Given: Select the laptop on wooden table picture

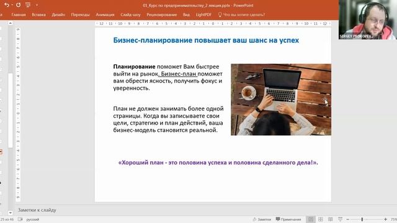Looking at the screenshot, I should pyautogui.click(x=281, y=99).
